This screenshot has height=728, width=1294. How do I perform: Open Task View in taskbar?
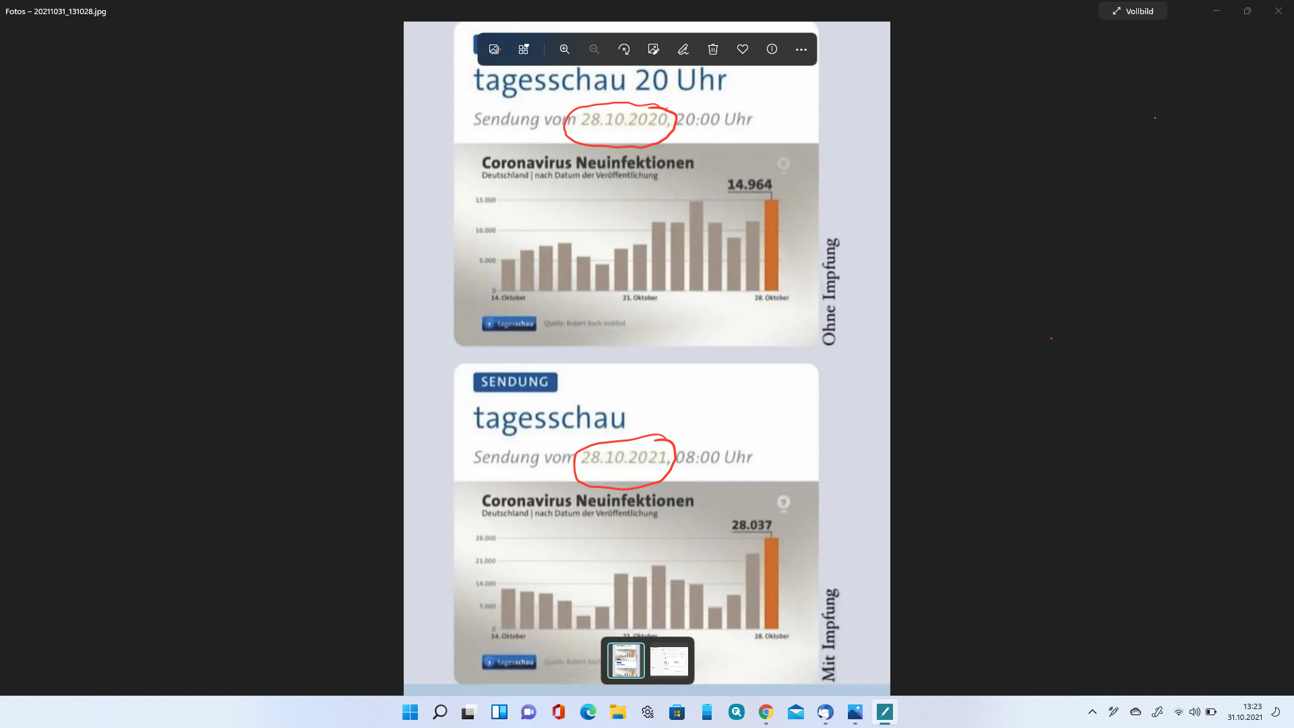click(x=469, y=712)
